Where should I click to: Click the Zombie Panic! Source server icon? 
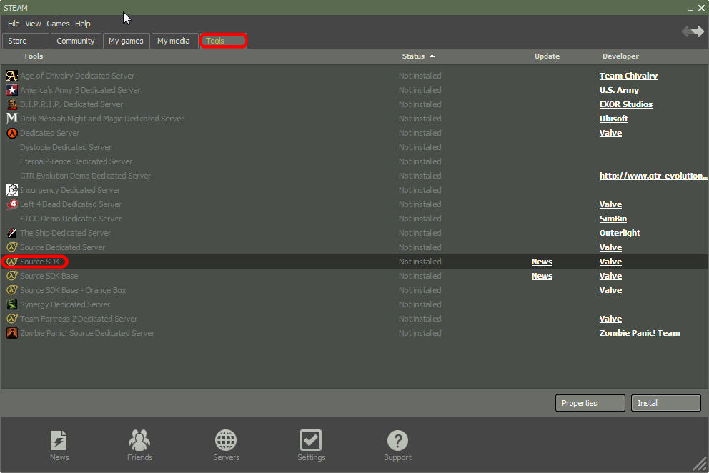point(12,333)
